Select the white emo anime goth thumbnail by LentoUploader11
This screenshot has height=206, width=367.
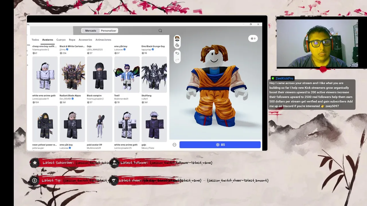coord(45,75)
